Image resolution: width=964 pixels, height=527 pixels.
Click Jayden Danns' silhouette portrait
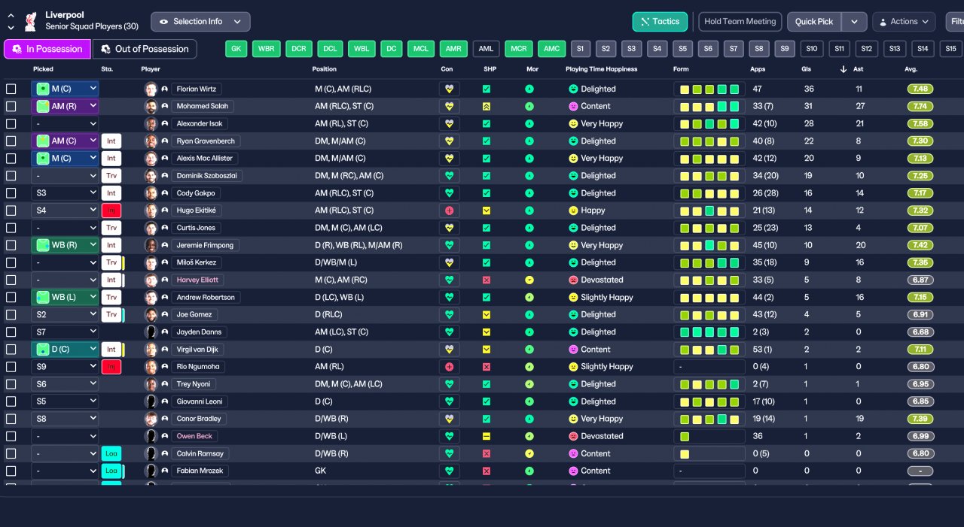tap(151, 332)
